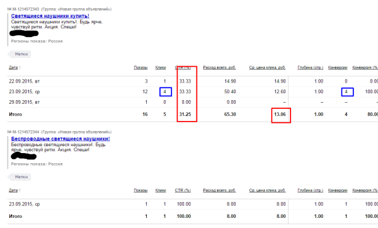
Task: Sort the first ad's table by Конверсии
Action: (x=338, y=68)
